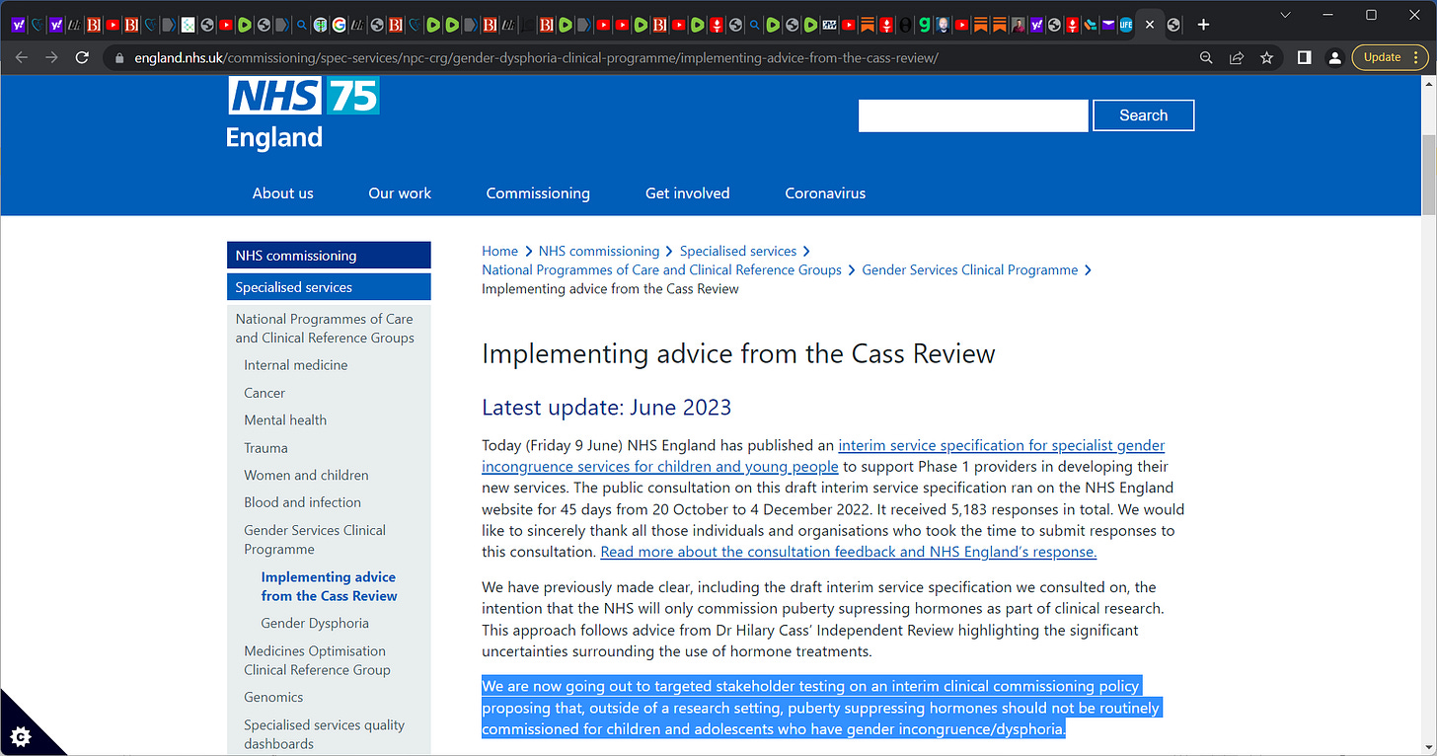1437x756 pixels.
Task: Reload the NHS England page
Action: pyautogui.click(x=82, y=57)
